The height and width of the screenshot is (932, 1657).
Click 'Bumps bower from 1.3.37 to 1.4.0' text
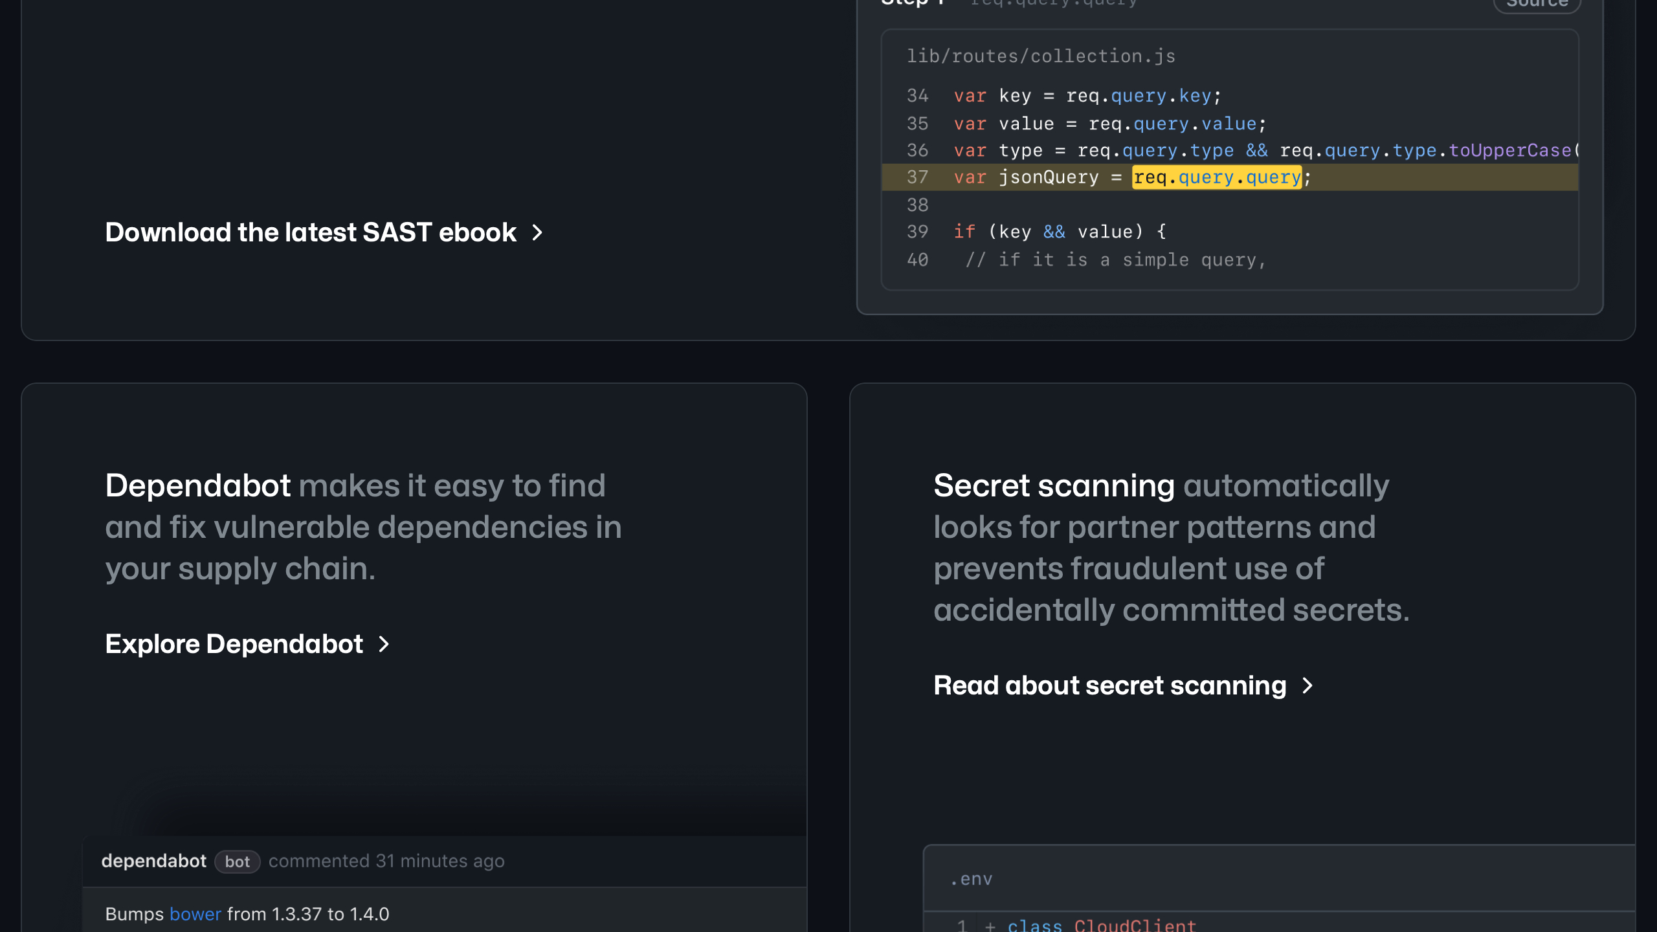(247, 914)
